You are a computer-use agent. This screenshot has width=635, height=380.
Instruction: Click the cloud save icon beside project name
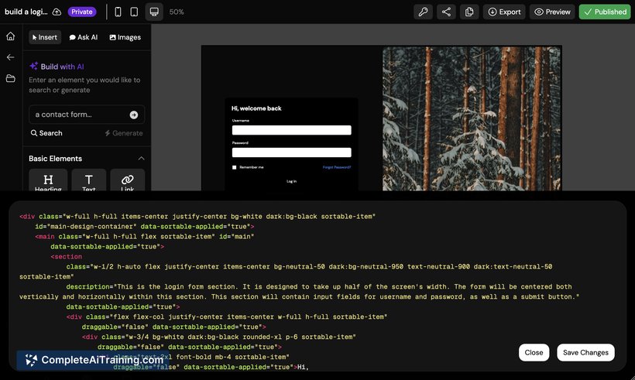click(57, 12)
